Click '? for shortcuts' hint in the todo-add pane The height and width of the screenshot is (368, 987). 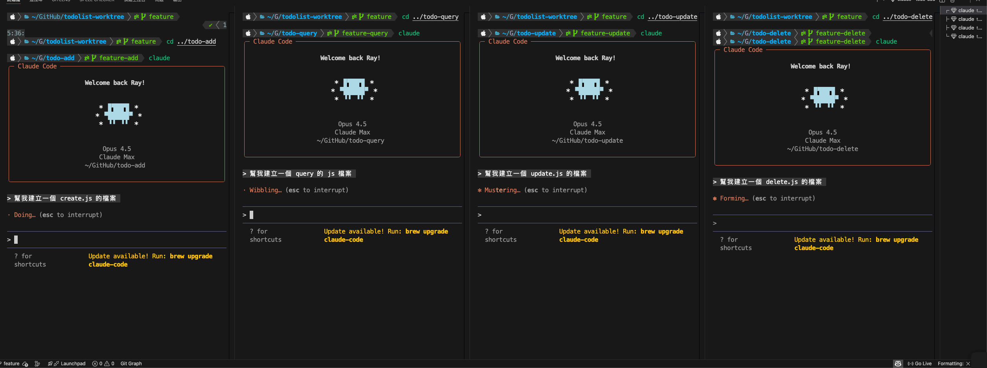coord(30,260)
